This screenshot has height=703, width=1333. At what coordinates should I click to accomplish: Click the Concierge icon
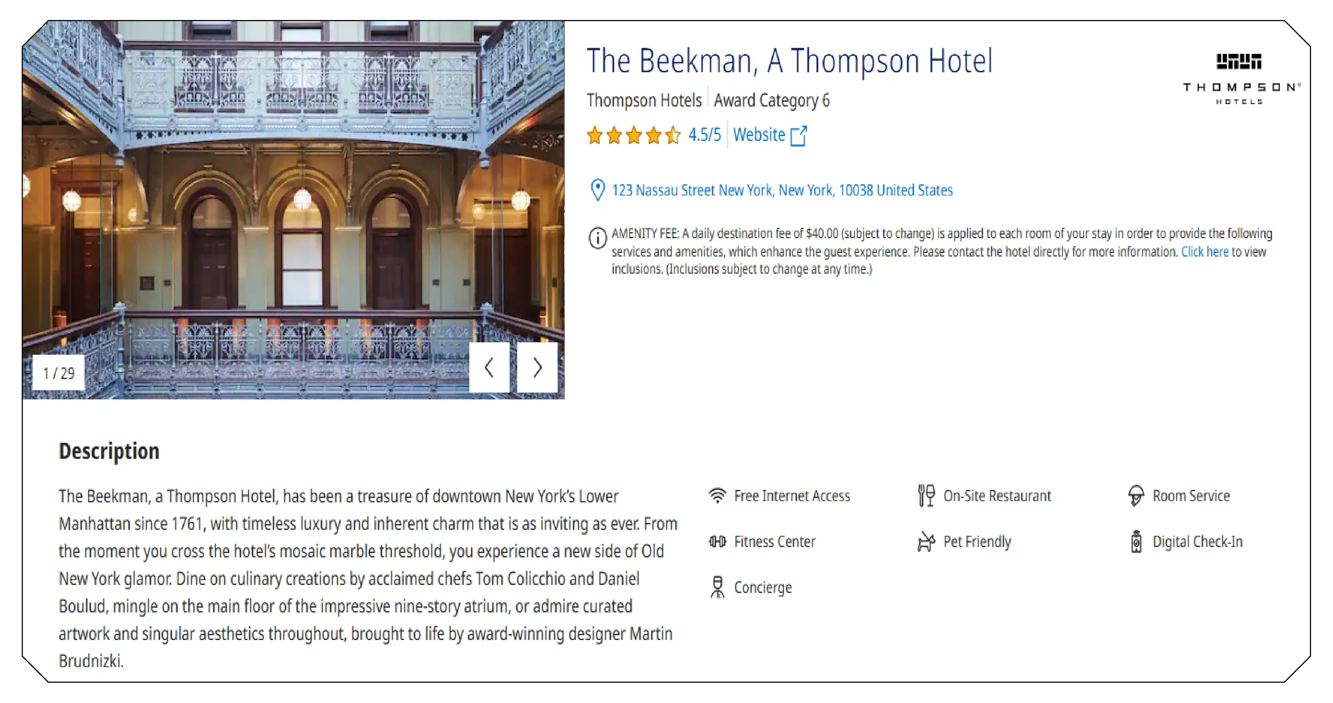[x=717, y=587]
